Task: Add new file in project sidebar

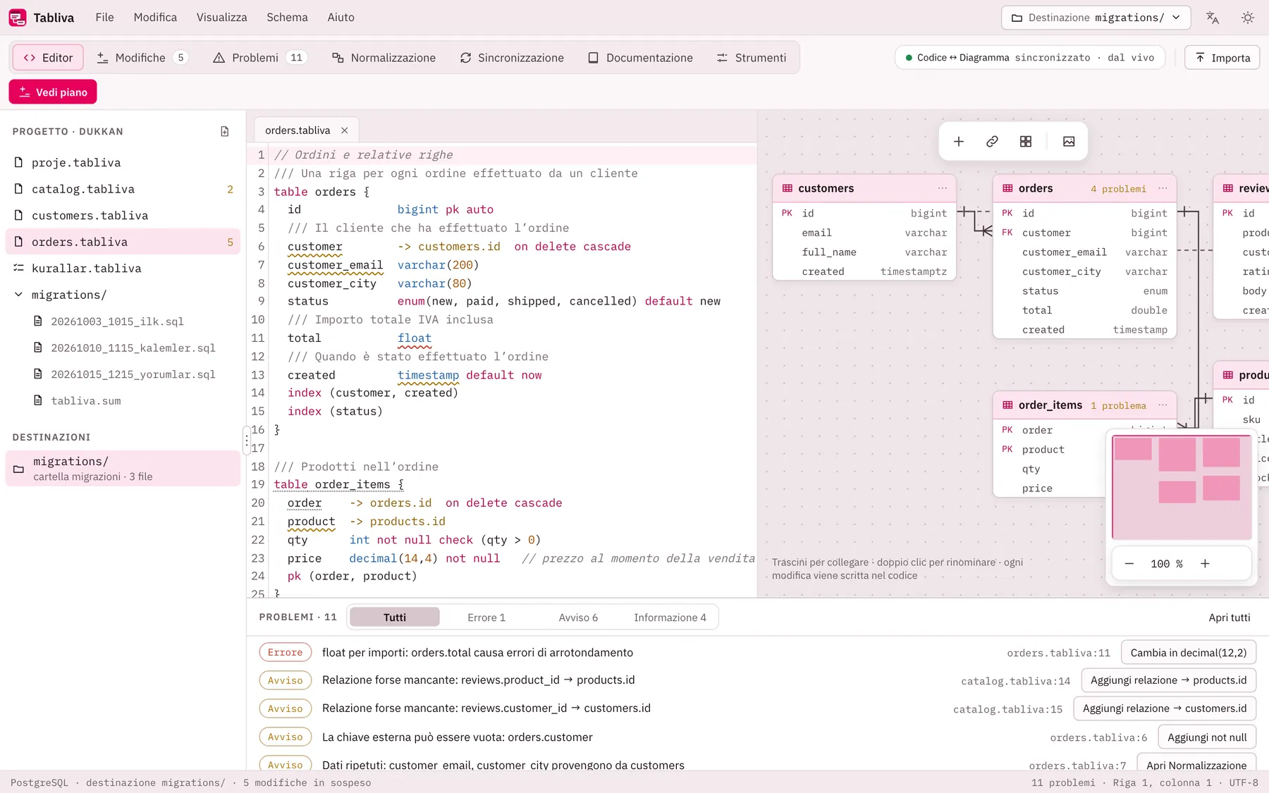Action: 225,131
